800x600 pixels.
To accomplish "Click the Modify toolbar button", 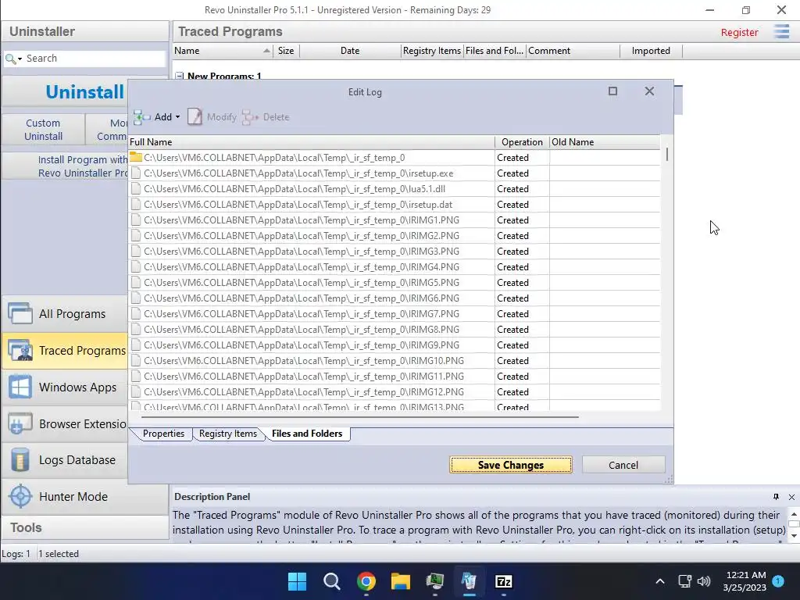I will pyautogui.click(x=212, y=117).
